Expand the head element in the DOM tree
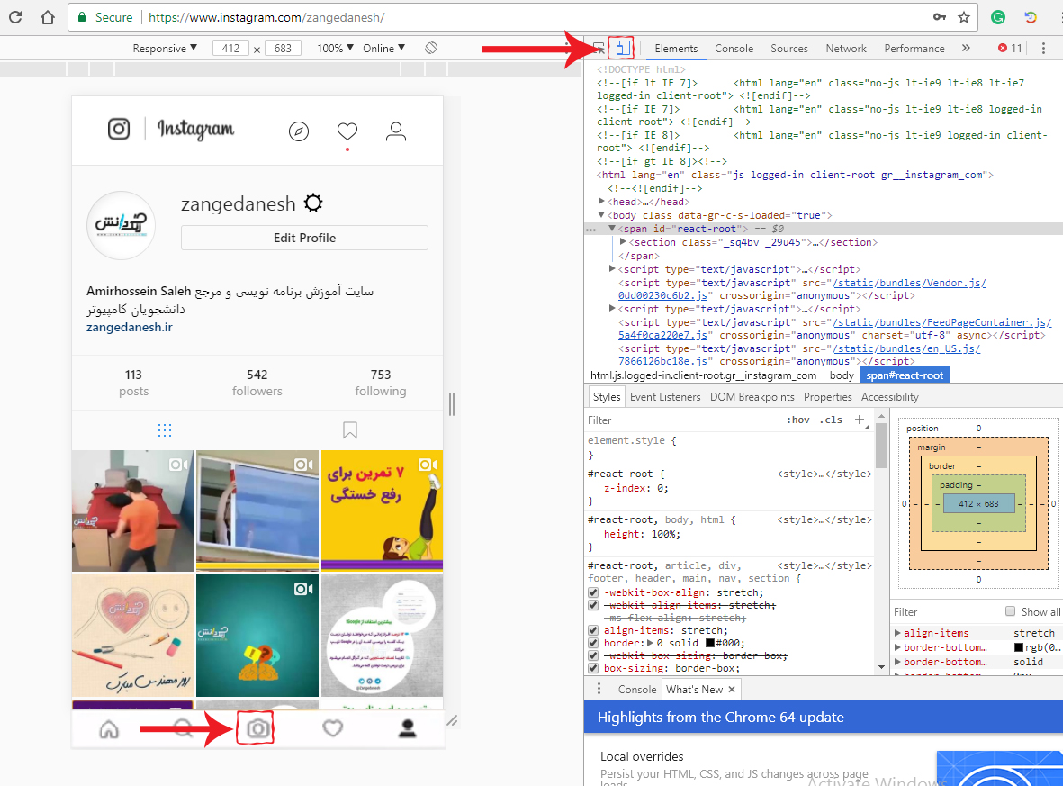Screen dimensions: 1063x786 pos(601,202)
